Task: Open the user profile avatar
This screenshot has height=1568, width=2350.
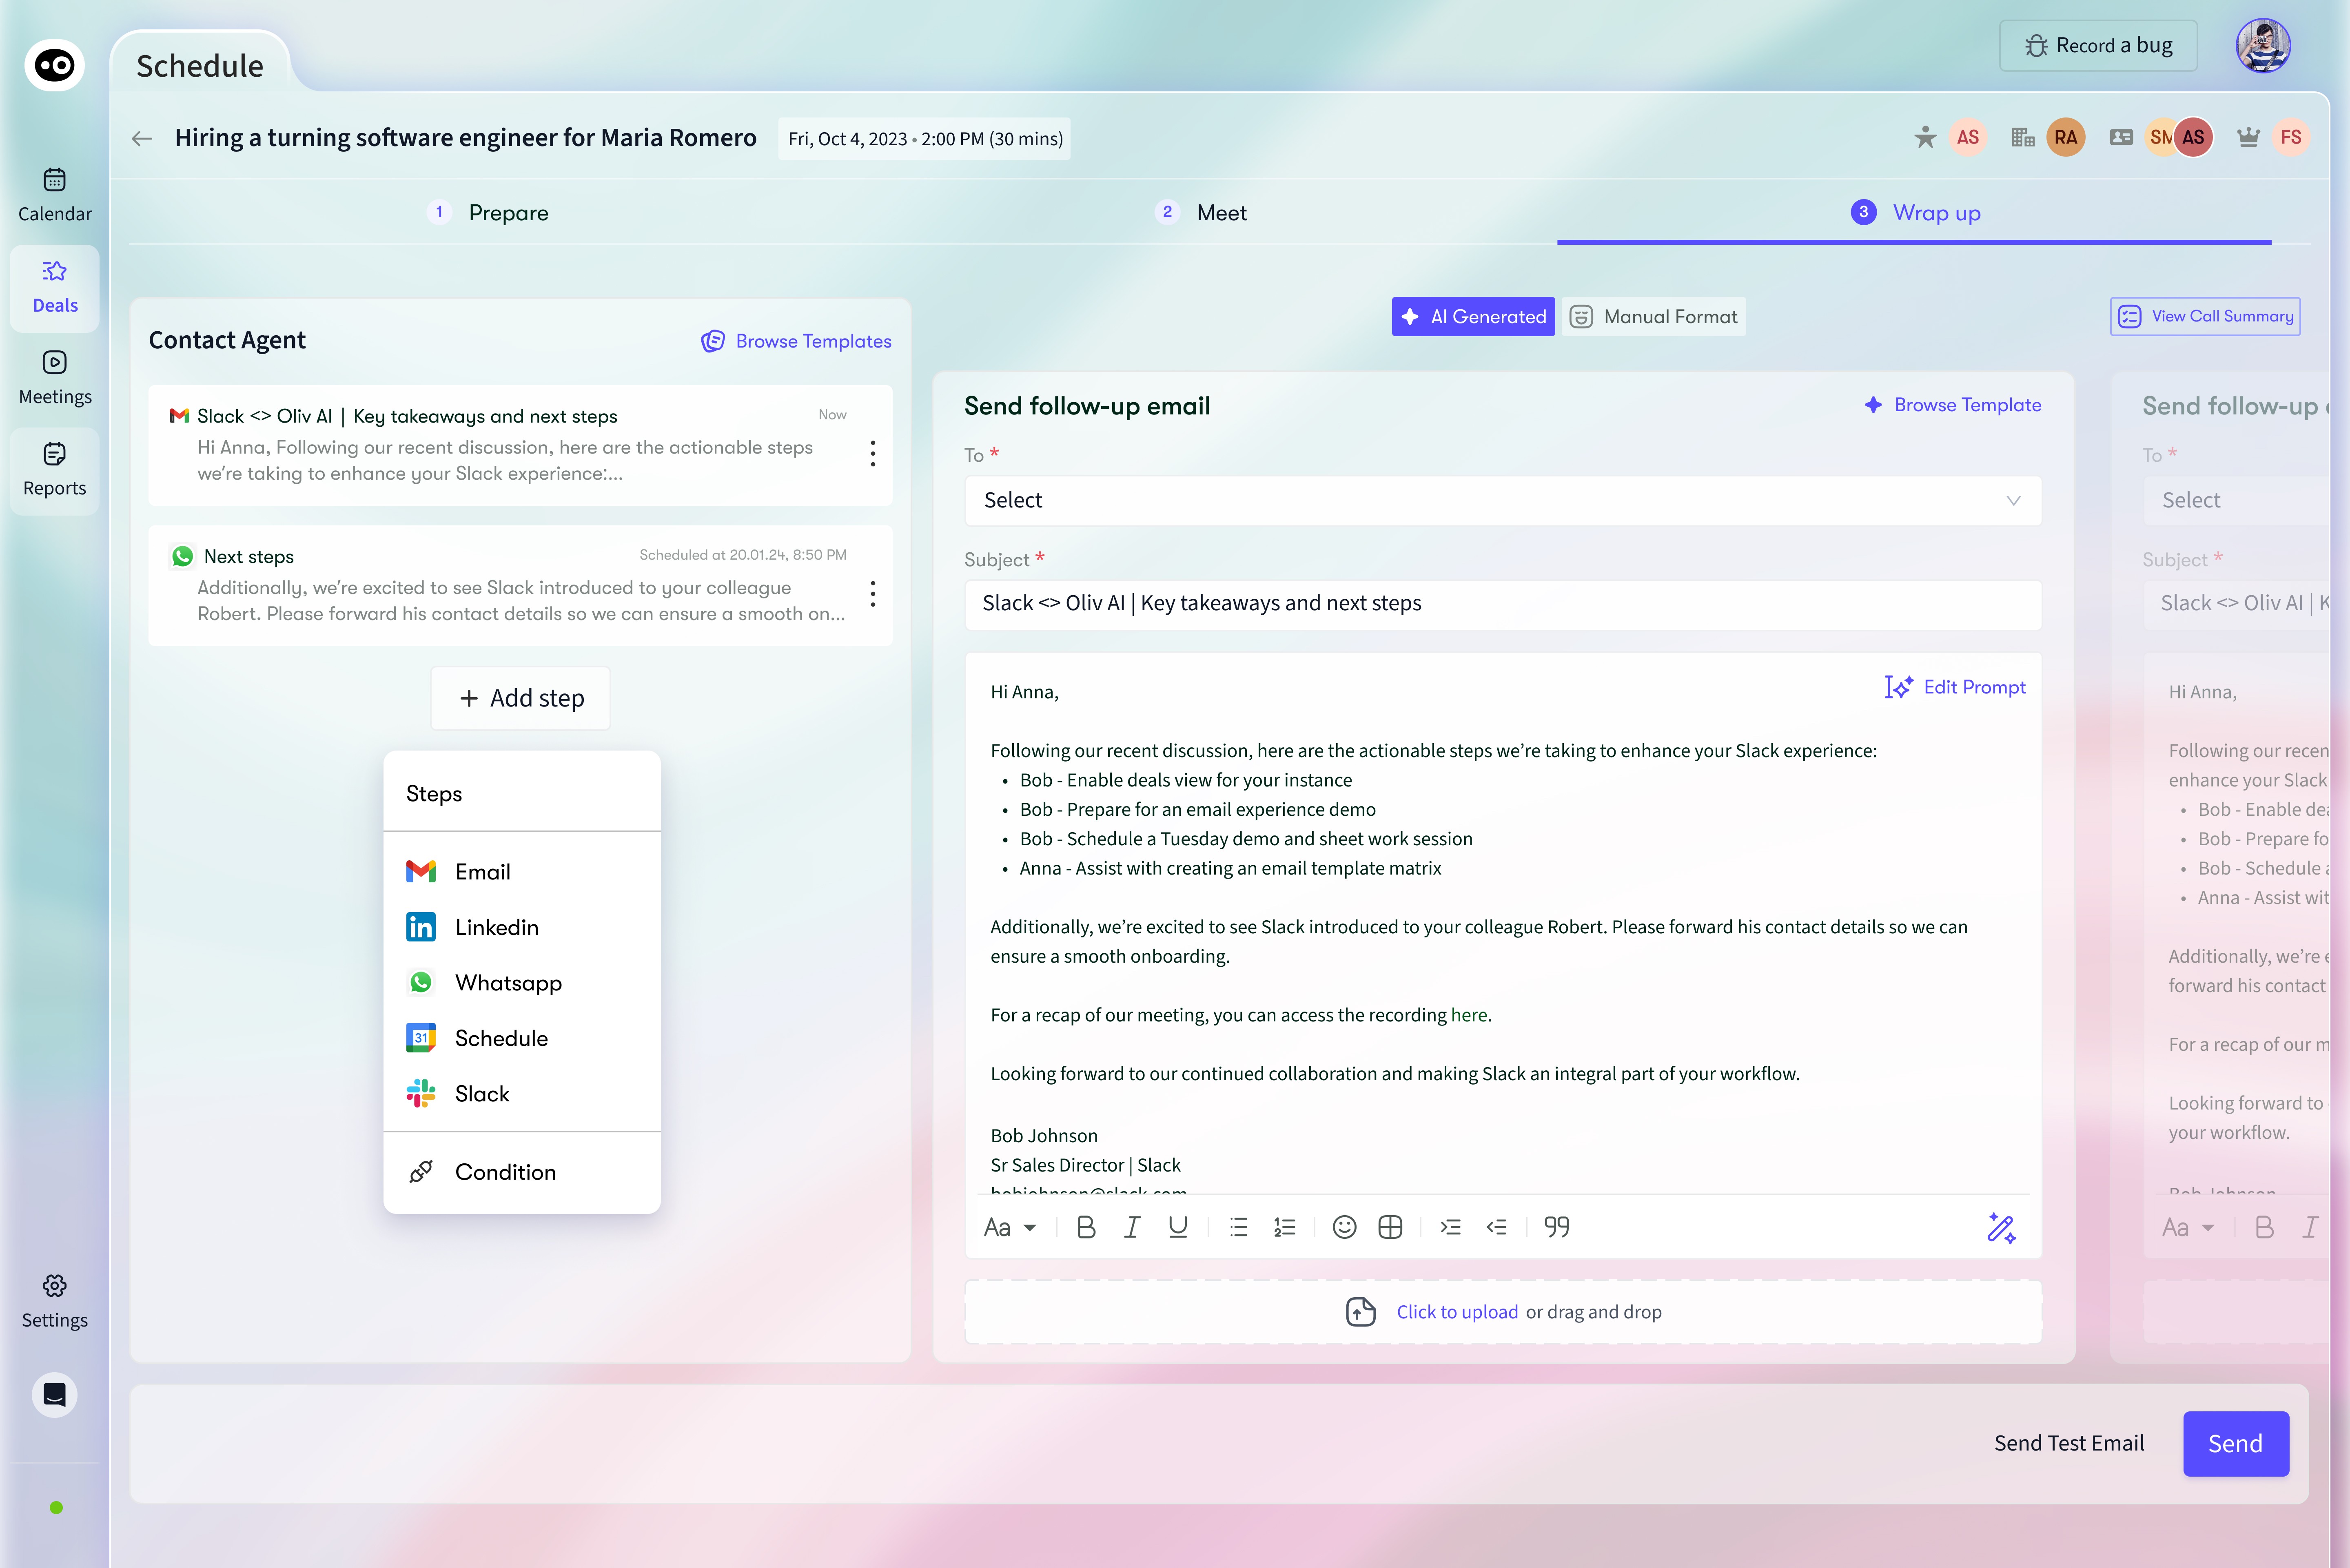Action: [x=2263, y=46]
